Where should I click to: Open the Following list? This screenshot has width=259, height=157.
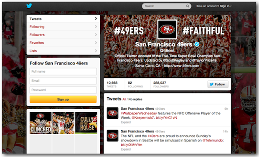point(63,27)
